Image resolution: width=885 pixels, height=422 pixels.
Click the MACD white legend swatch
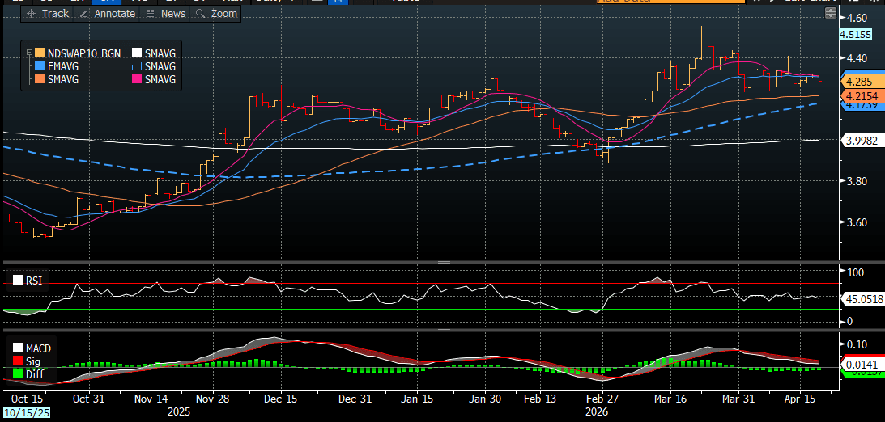pos(18,348)
